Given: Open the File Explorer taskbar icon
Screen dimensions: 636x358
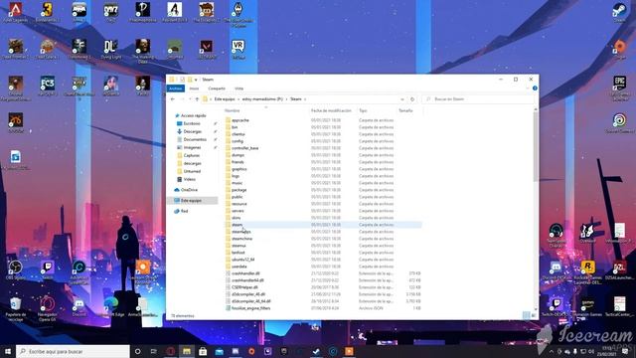Looking at the screenshot, I should pos(187,351).
